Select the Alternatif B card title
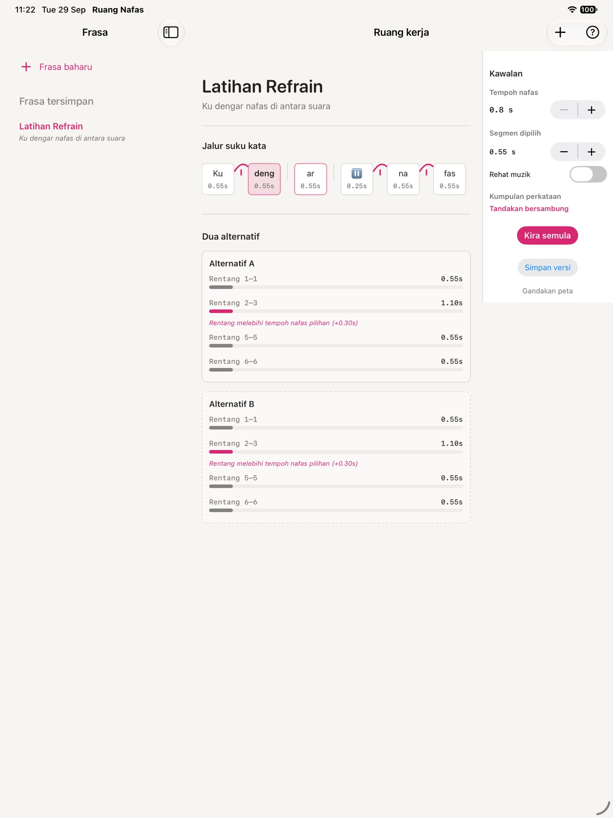The width and height of the screenshot is (613, 818). click(x=232, y=404)
